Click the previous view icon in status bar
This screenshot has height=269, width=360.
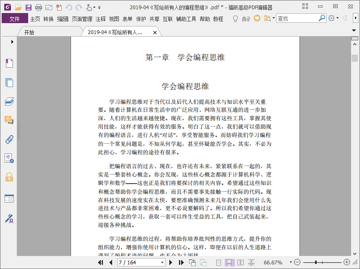pos(192,262)
